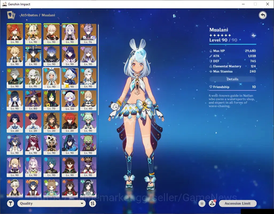Select Neuvillette's Hydro portrait

click(88, 78)
